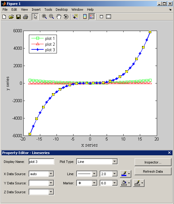Viewport: 174px width, 204px height.
Task: Open the Desktop menu
Action: pos(62,10)
